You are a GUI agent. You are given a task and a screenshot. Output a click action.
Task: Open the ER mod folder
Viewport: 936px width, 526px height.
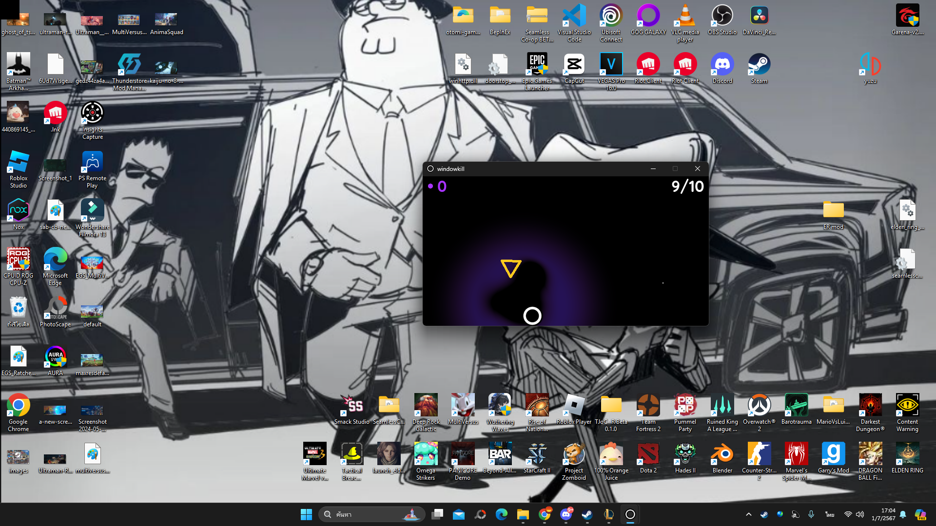pos(833,214)
